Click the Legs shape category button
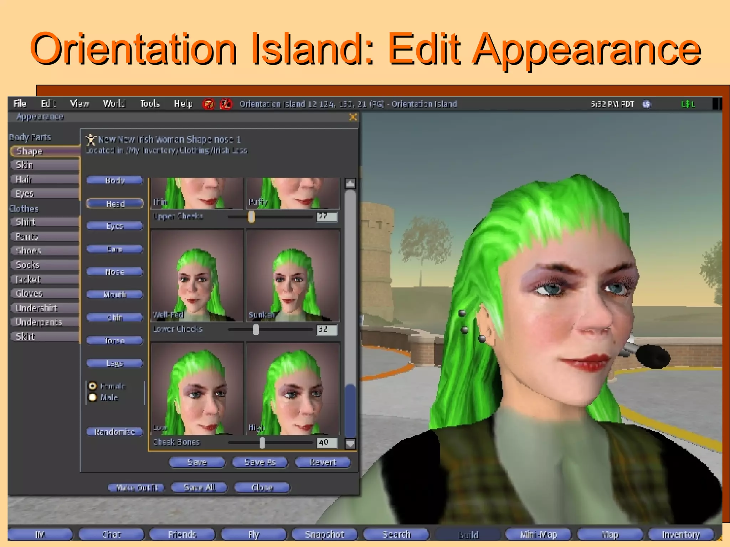730x547 pixels. (x=115, y=363)
